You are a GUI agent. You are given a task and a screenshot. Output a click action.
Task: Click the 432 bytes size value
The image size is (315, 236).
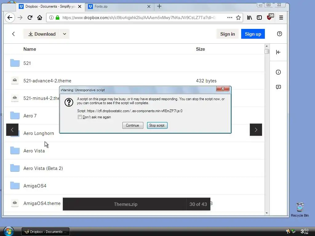tap(206, 81)
